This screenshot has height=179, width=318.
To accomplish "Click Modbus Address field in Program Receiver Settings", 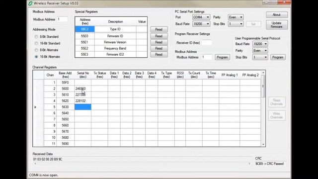I will pyautogui.click(x=207, y=57).
